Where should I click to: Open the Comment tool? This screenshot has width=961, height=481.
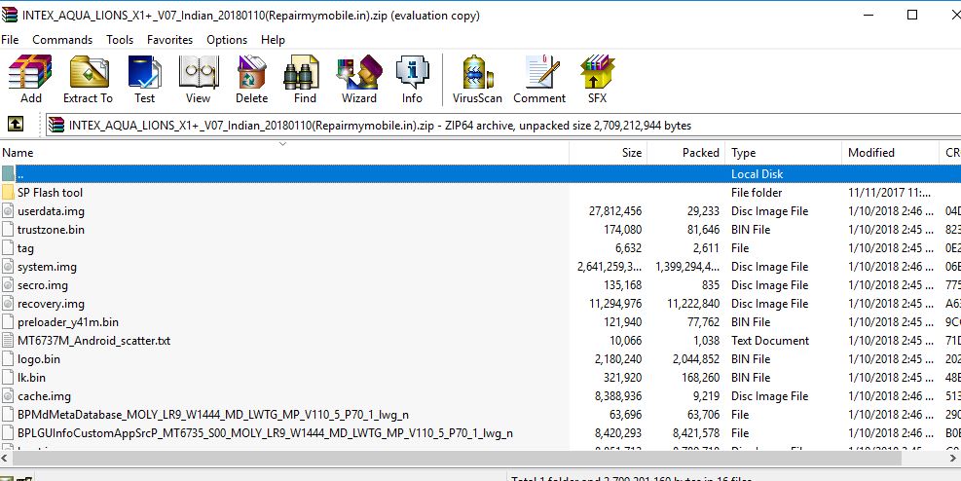pos(538,79)
